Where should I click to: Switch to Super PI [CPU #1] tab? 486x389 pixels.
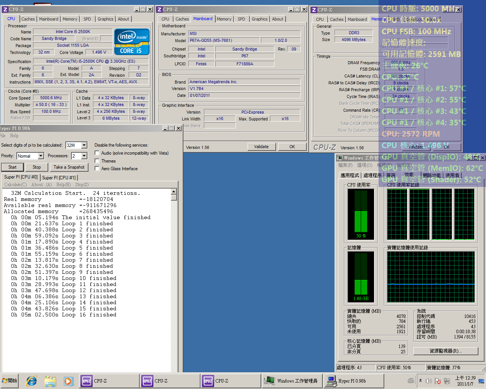pos(59,177)
